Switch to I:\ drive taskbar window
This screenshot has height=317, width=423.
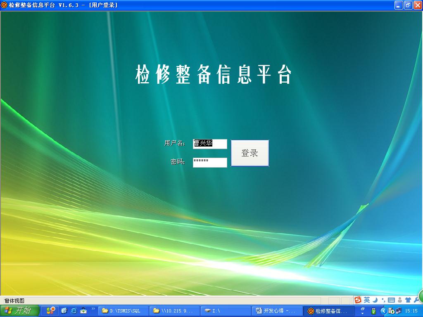pyautogui.click(x=226, y=311)
